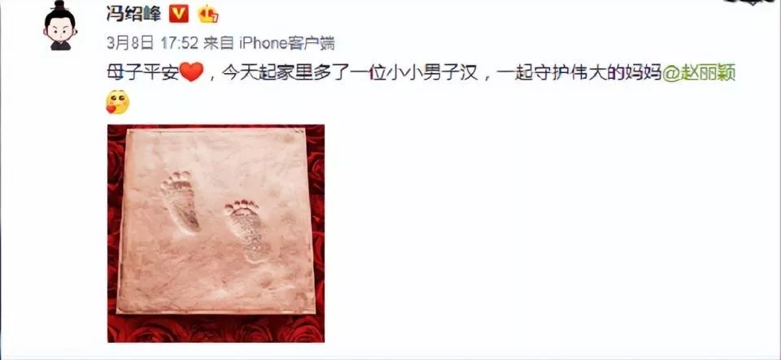Click the right baby footprint impression

pos(247,230)
